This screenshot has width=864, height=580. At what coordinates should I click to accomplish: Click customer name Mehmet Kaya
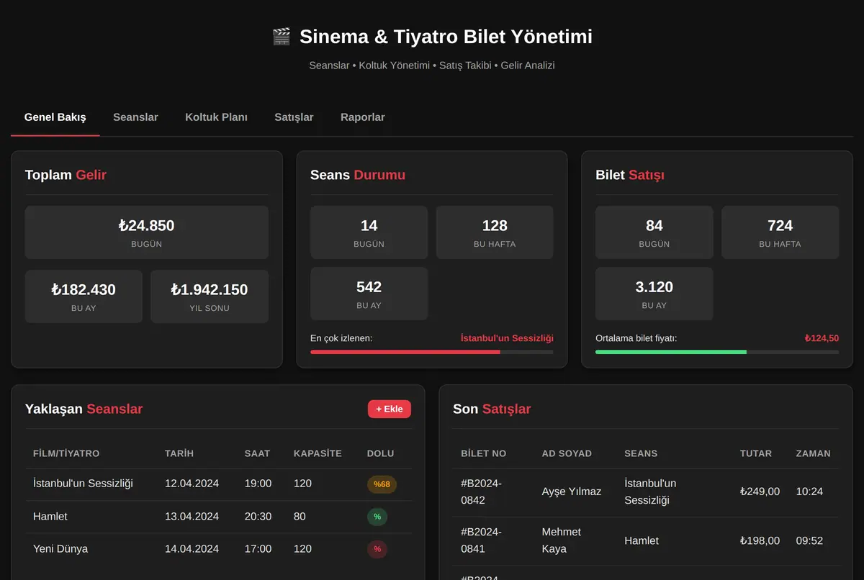coord(561,540)
